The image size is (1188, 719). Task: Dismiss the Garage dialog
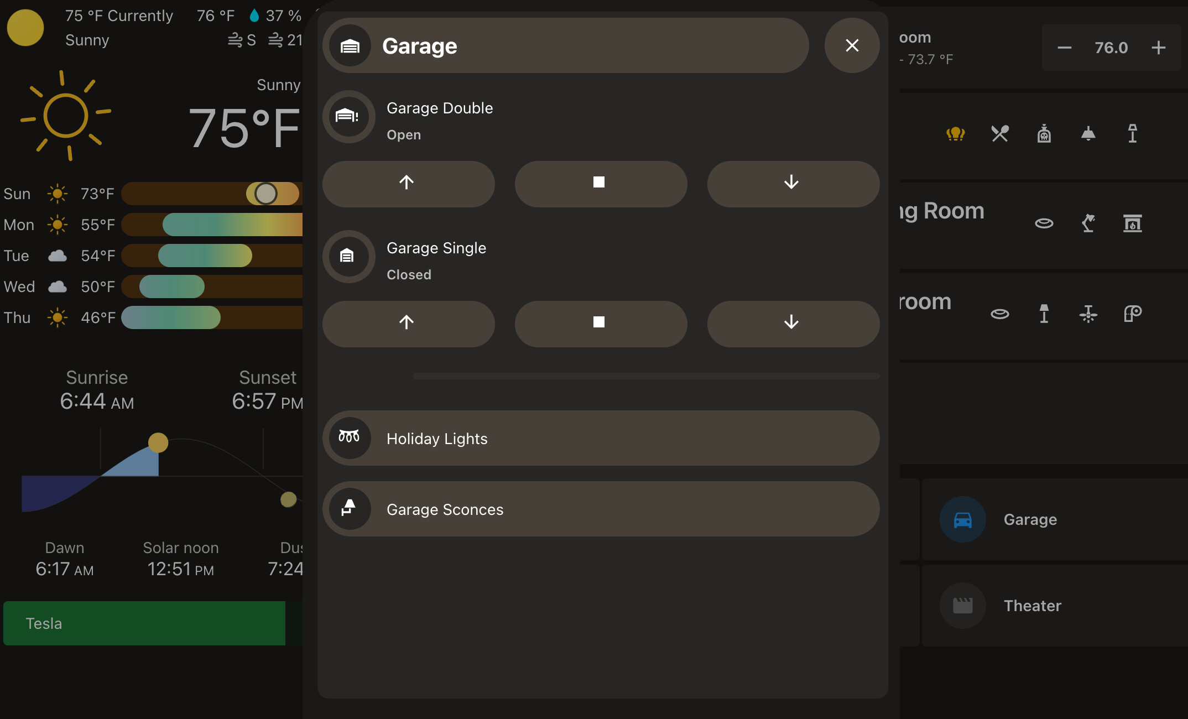852,45
